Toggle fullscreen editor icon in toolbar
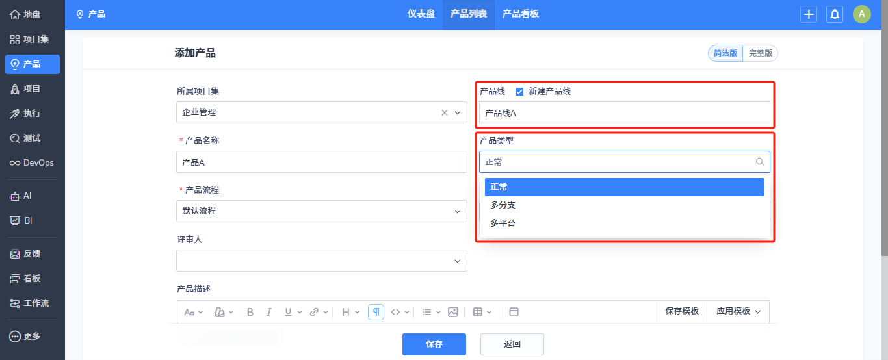 pos(514,312)
